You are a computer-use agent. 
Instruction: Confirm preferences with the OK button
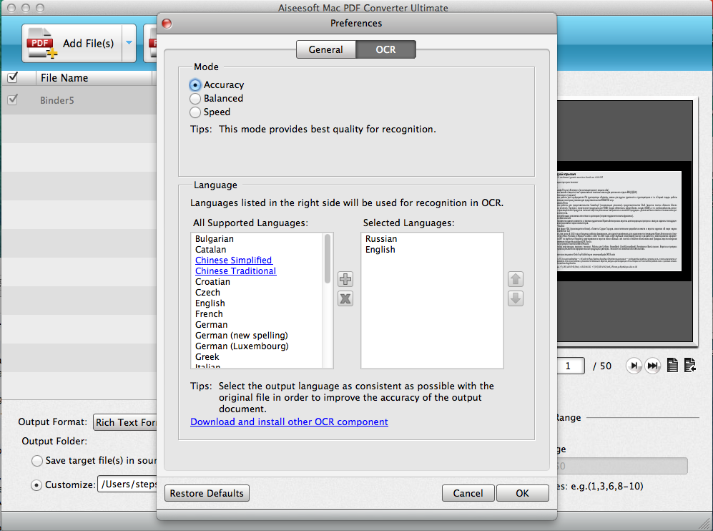point(523,493)
